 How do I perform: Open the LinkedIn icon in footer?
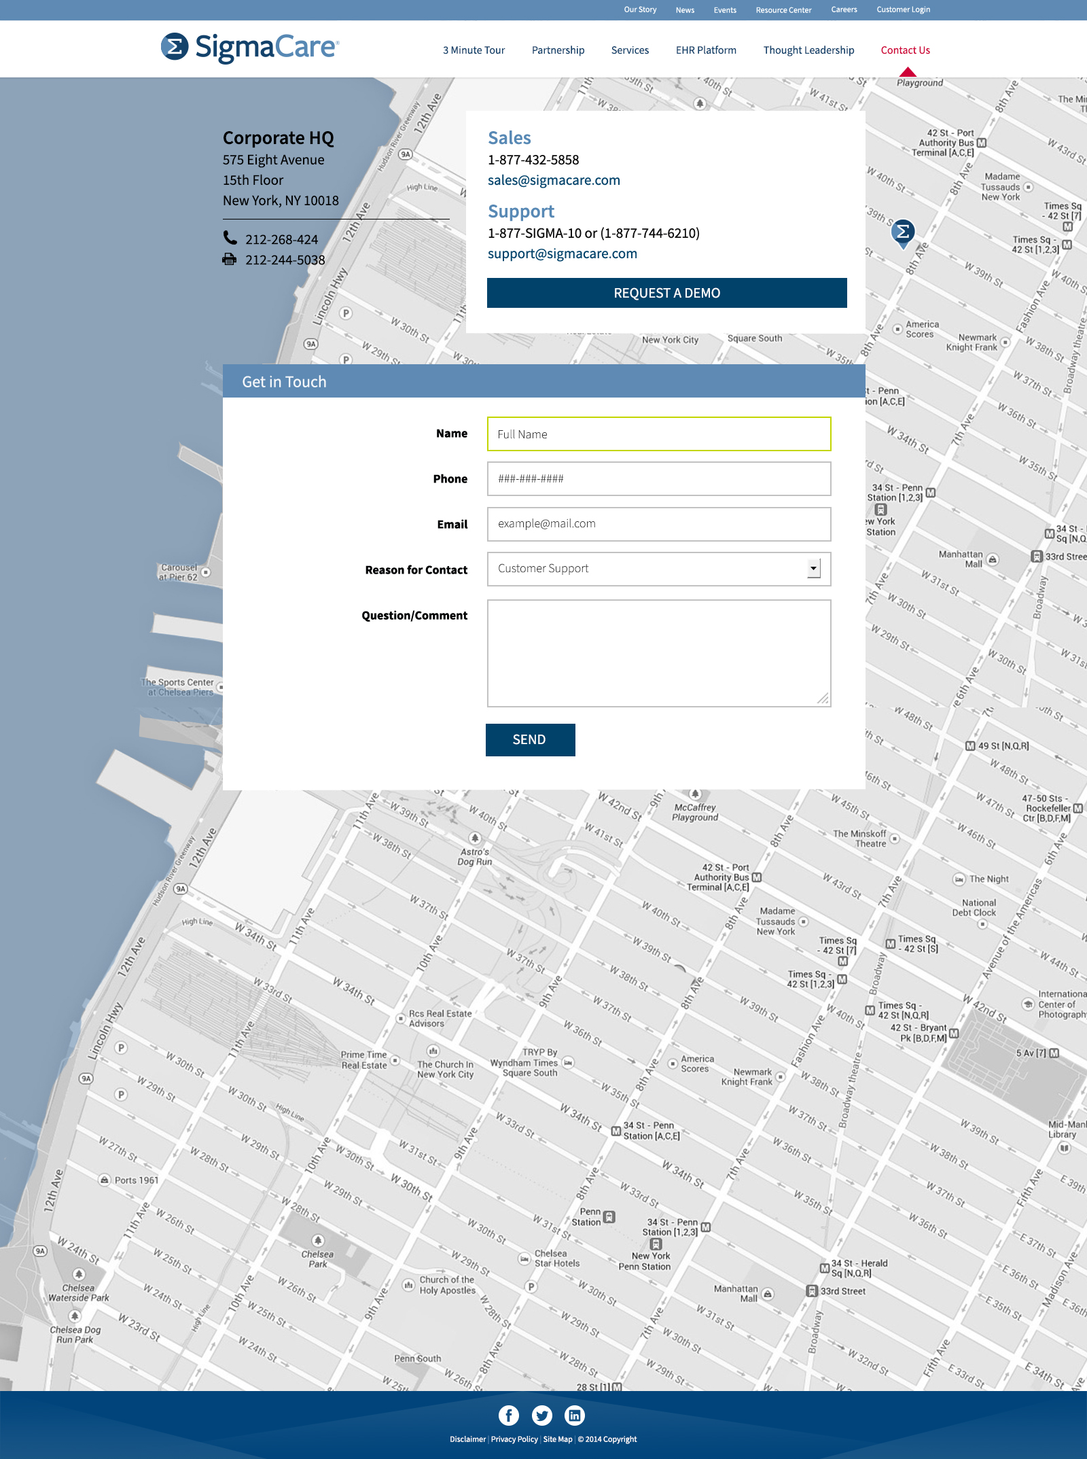tap(575, 1416)
